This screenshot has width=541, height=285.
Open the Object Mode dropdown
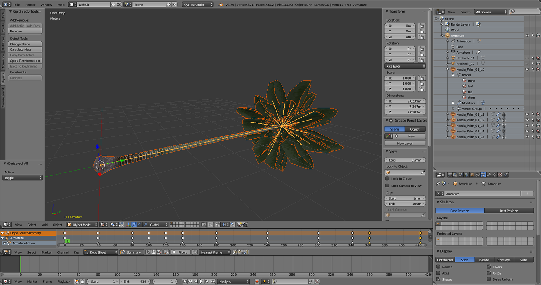pos(82,225)
